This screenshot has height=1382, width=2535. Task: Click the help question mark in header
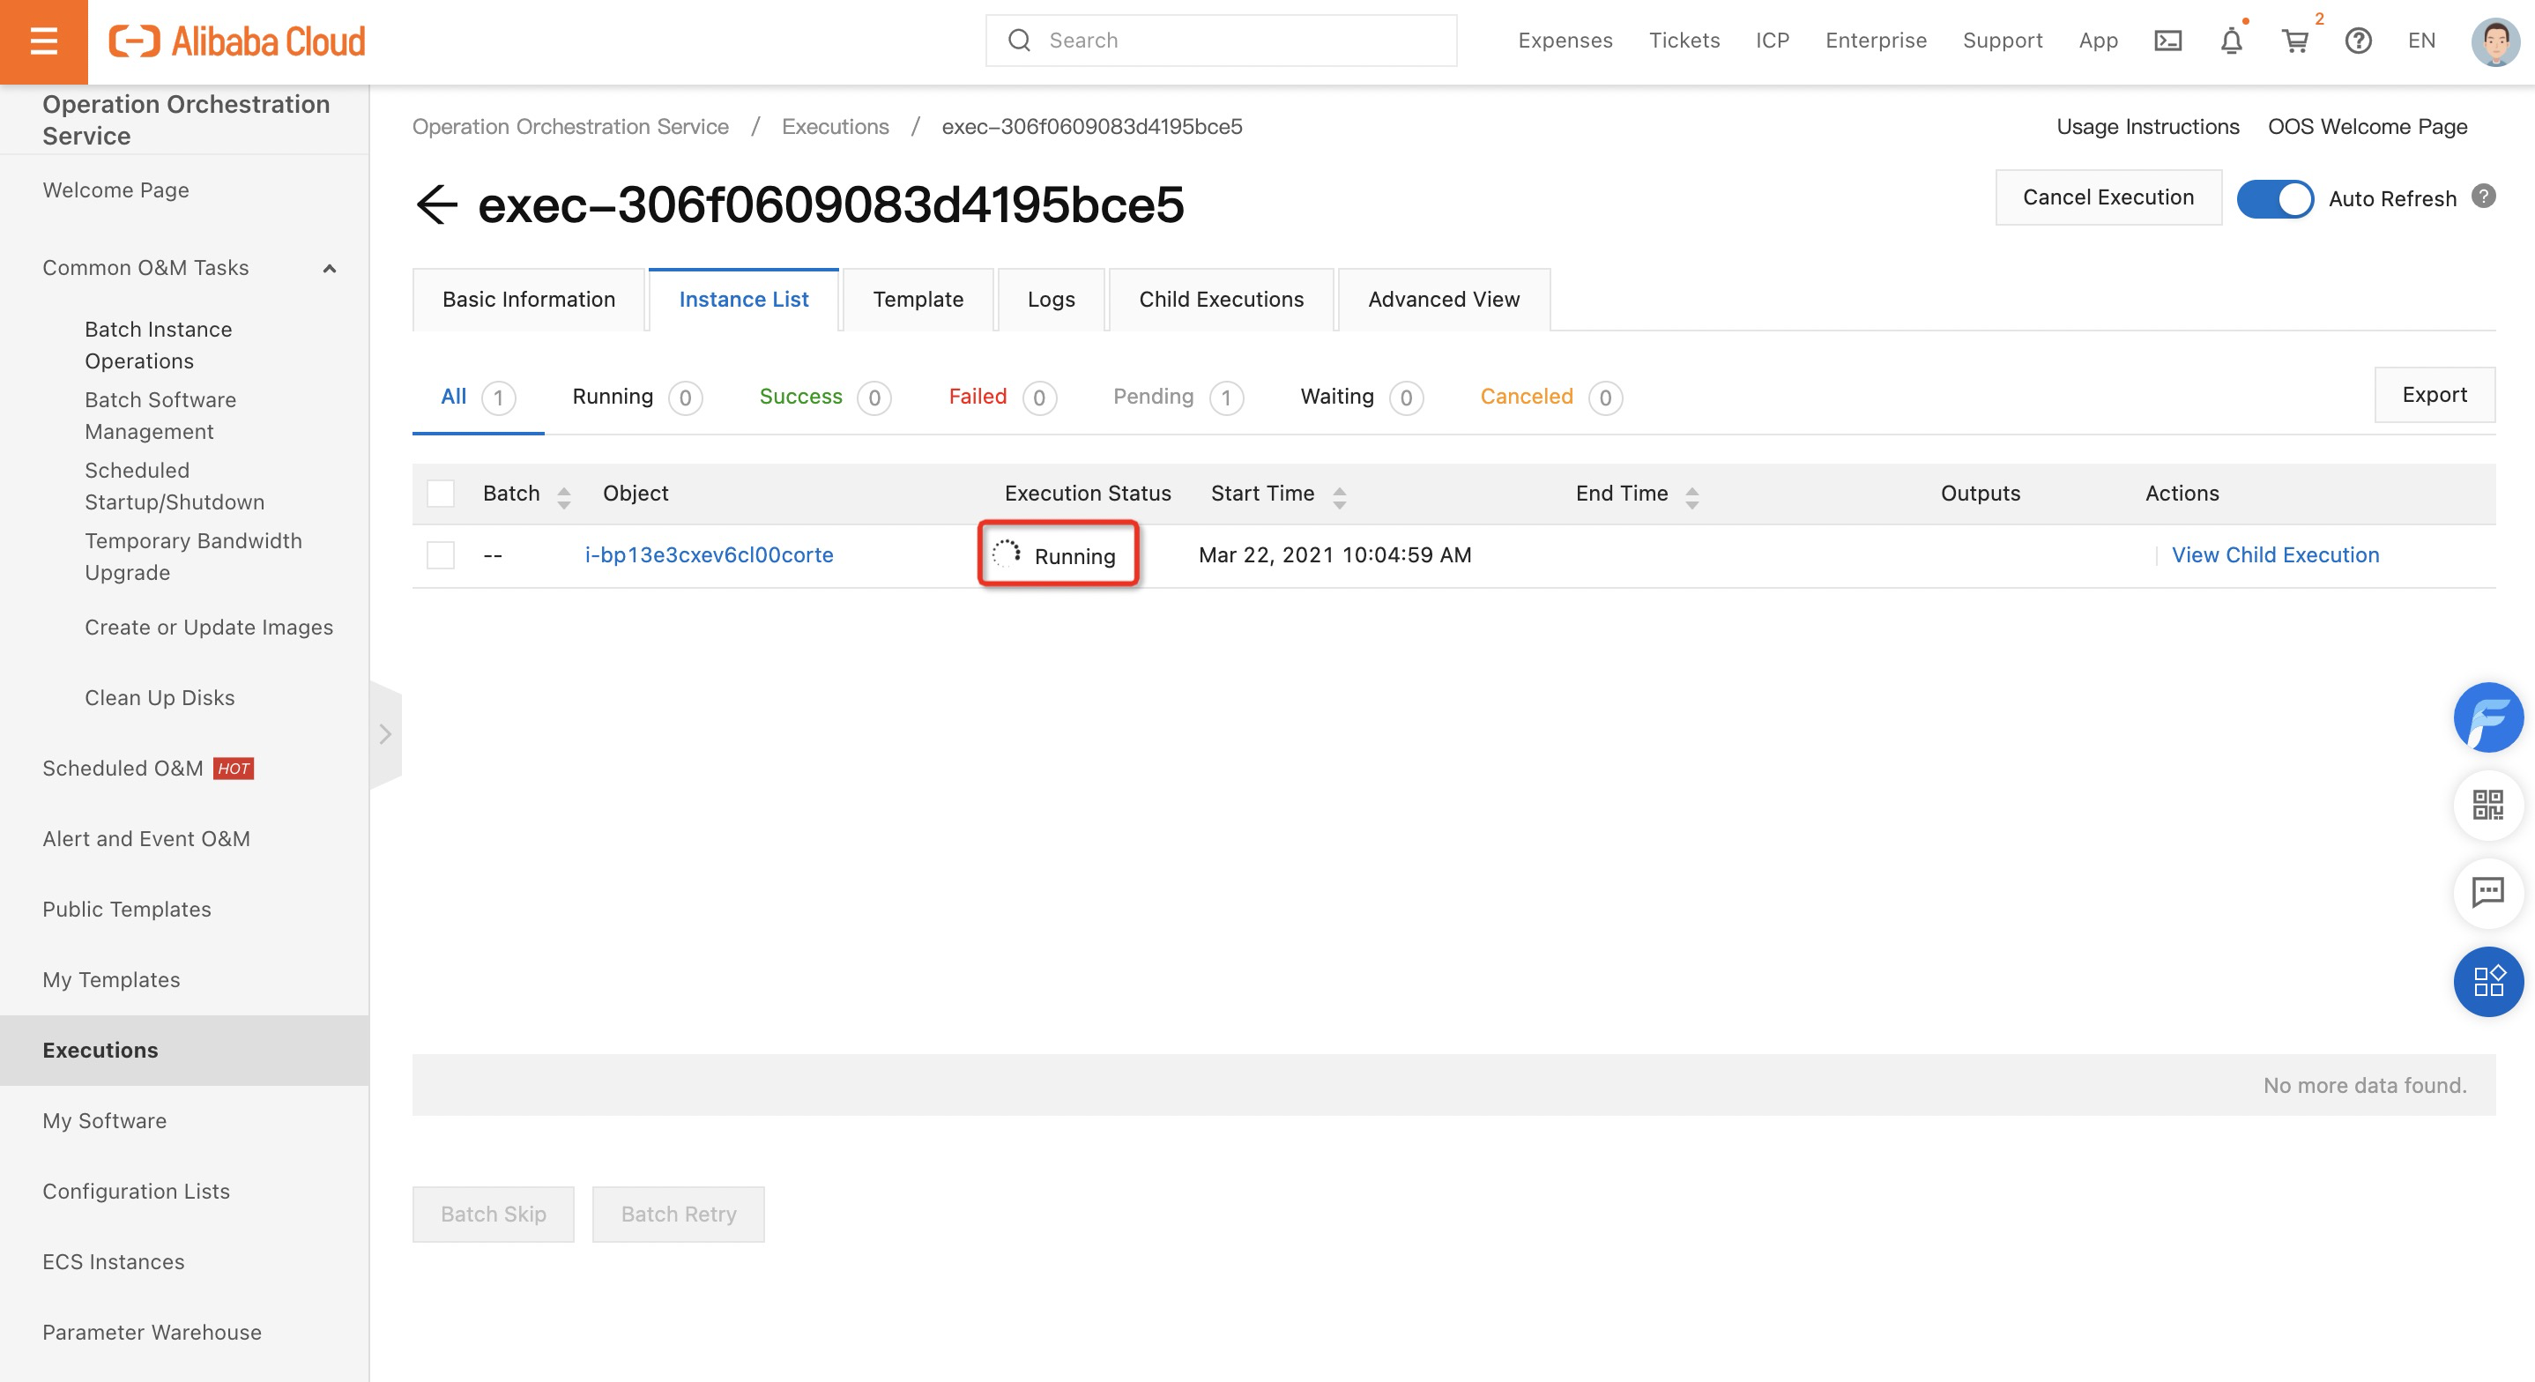tap(2358, 41)
